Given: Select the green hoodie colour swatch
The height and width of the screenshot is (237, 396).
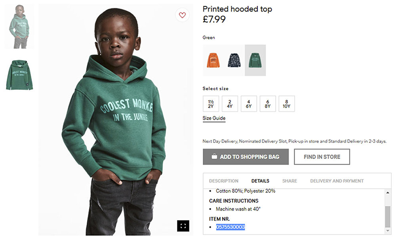Looking at the screenshot, I should (255, 60).
